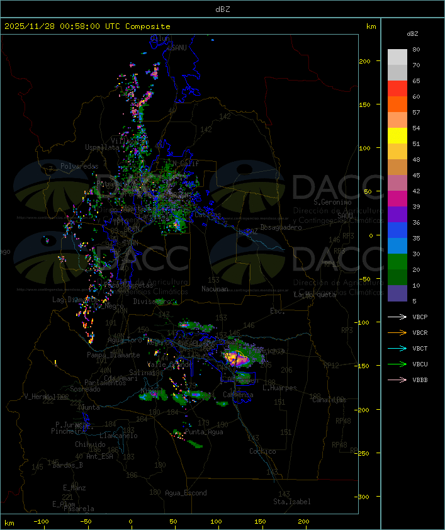The width and height of the screenshot is (445, 530).
Task: Click the -100 tick on the bottom axis
Action: click(41, 522)
